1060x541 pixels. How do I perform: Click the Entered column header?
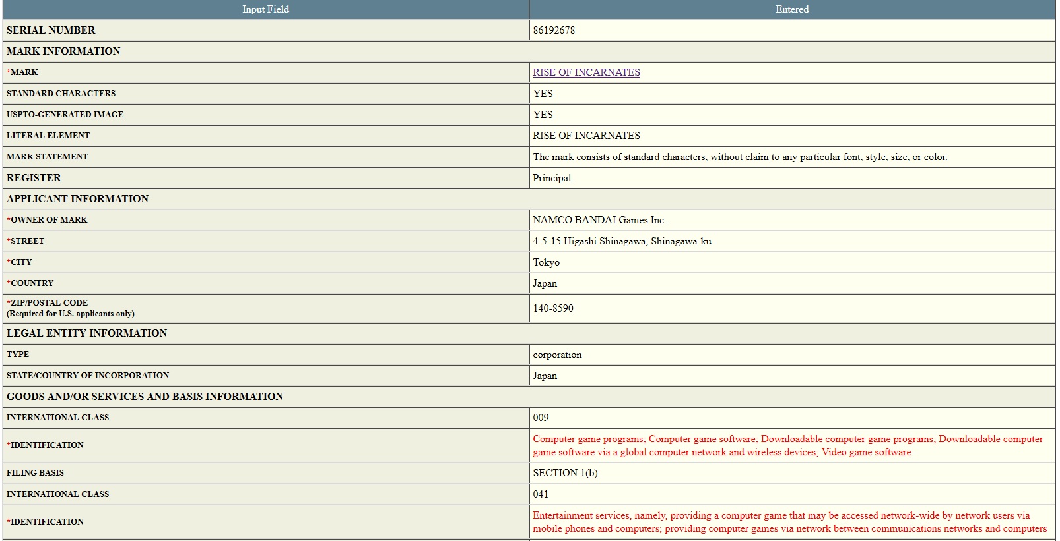click(x=792, y=9)
